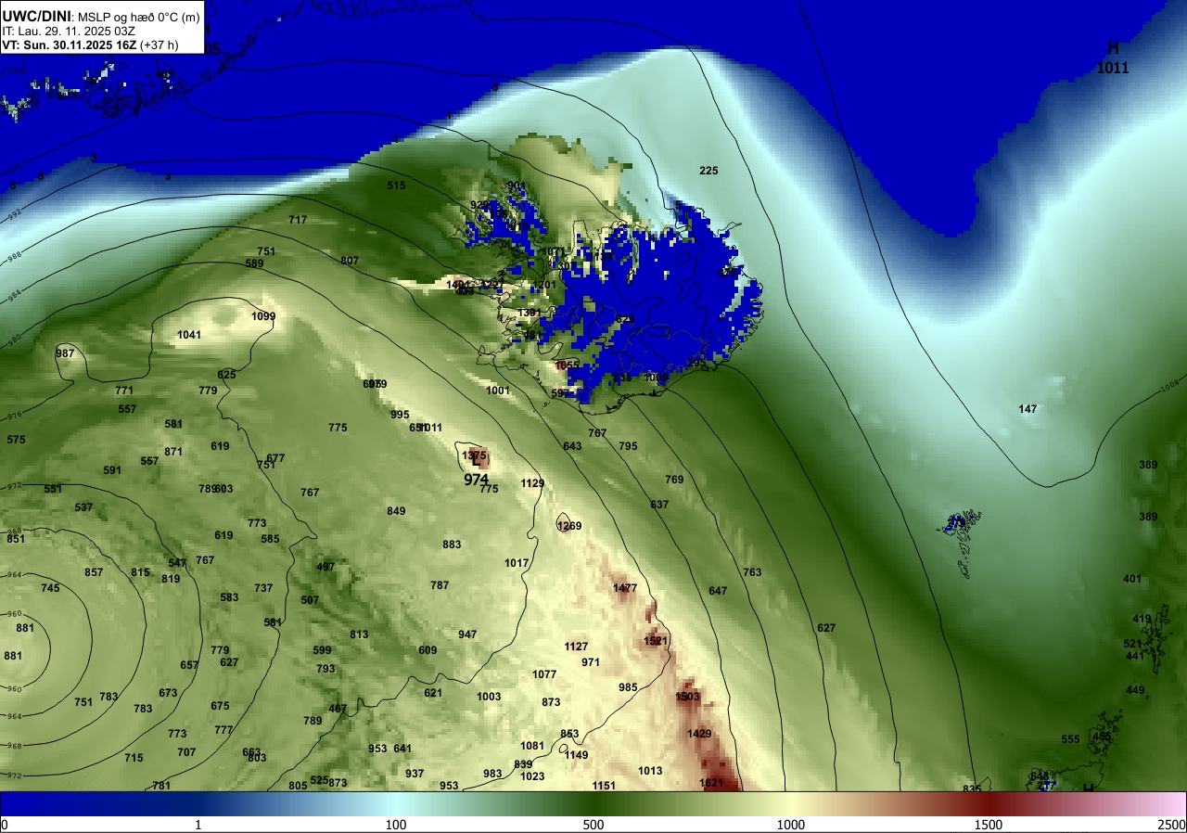1187x833 pixels.
Task: Click the '225' height value north-east of Iceland
Action: pos(708,171)
